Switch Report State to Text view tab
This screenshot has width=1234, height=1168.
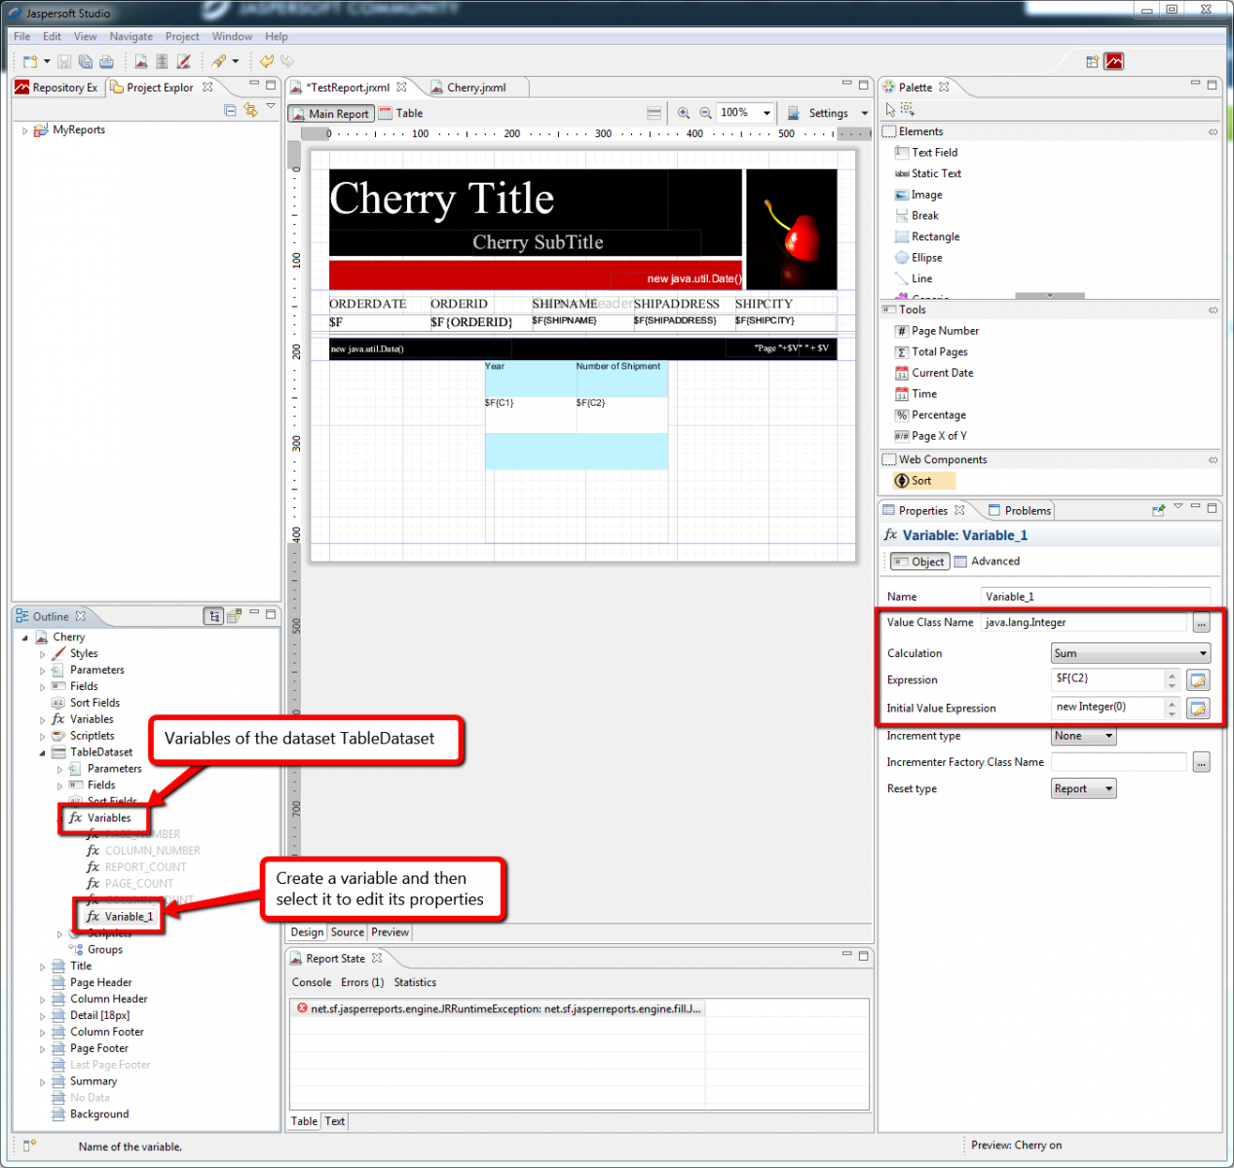(335, 1122)
